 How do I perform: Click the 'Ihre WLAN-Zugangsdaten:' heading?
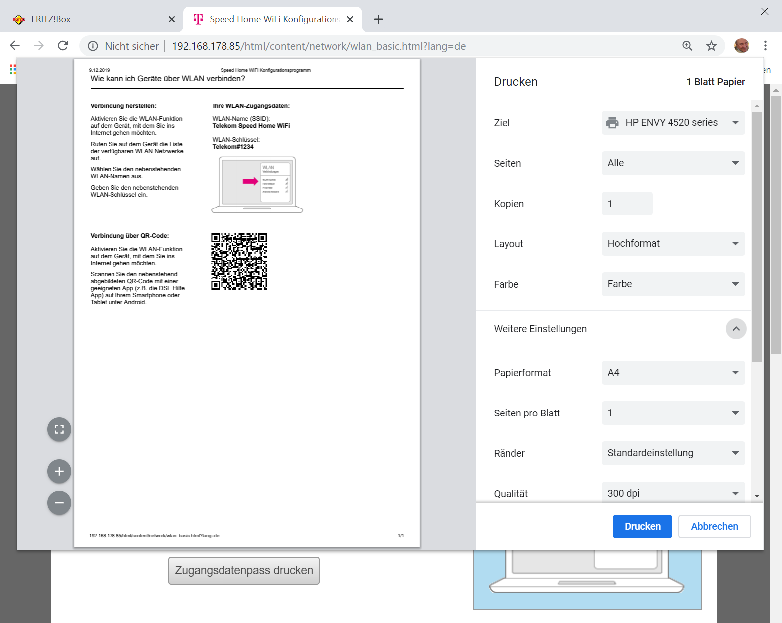coord(251,106)
